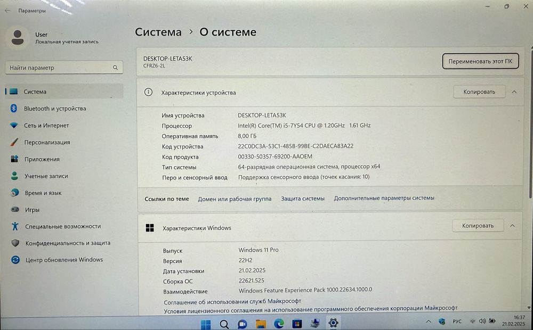Click the Конфиденциальность и защита shield icon

point(15,243)
